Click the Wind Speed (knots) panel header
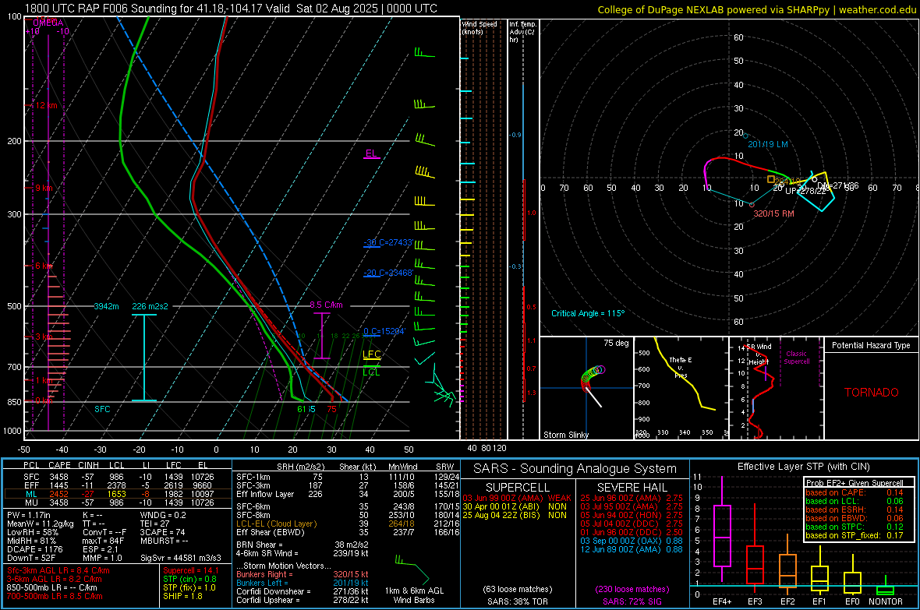 coord(479,27)
